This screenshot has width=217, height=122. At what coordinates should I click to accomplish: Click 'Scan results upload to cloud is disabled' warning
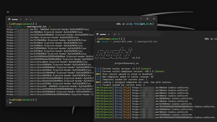pos(124,74)
